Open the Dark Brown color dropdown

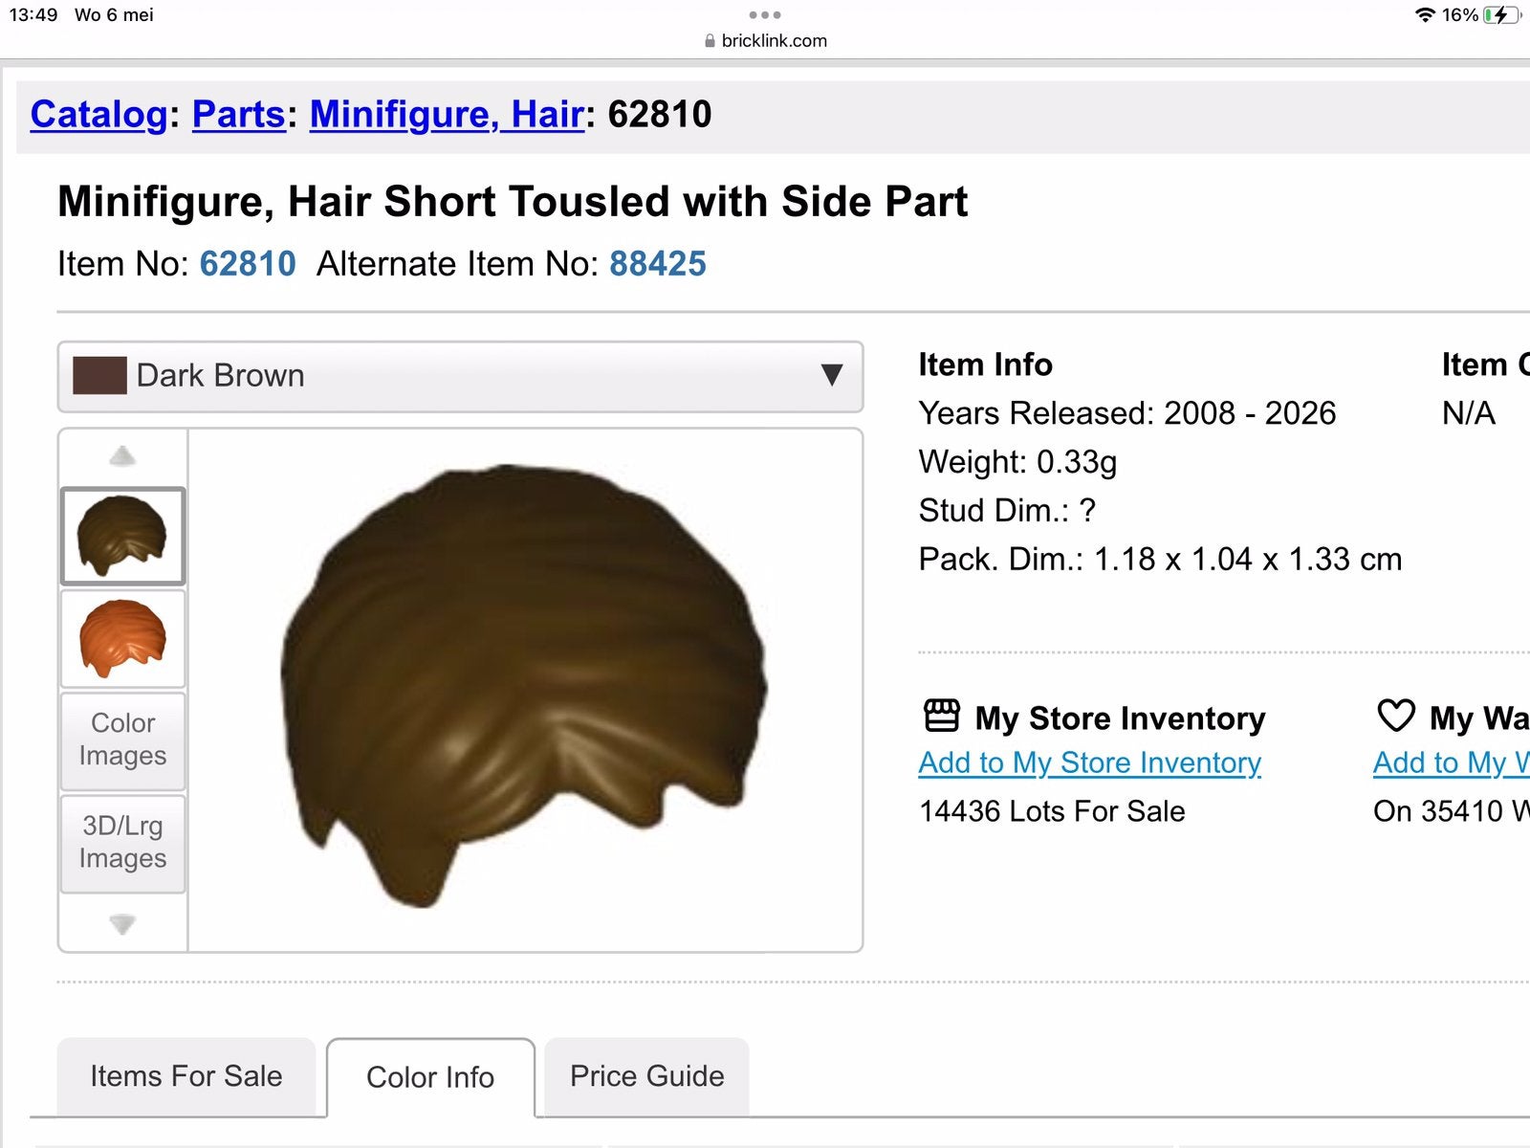pyautogui.click(x=460, y=376)
